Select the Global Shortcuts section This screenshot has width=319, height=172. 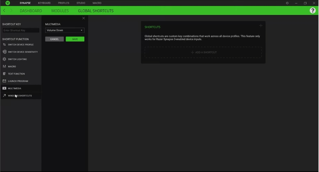tap(96, 11)
